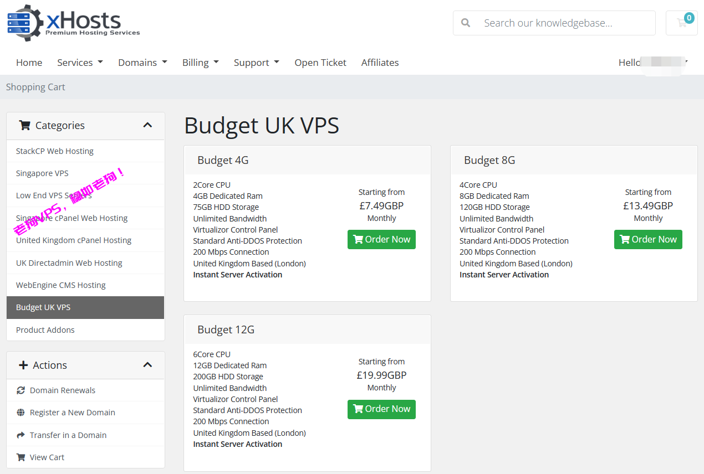Open the Services dropdown menu
This screenshot has height=474, width=704.
click(x=80, y=63)
